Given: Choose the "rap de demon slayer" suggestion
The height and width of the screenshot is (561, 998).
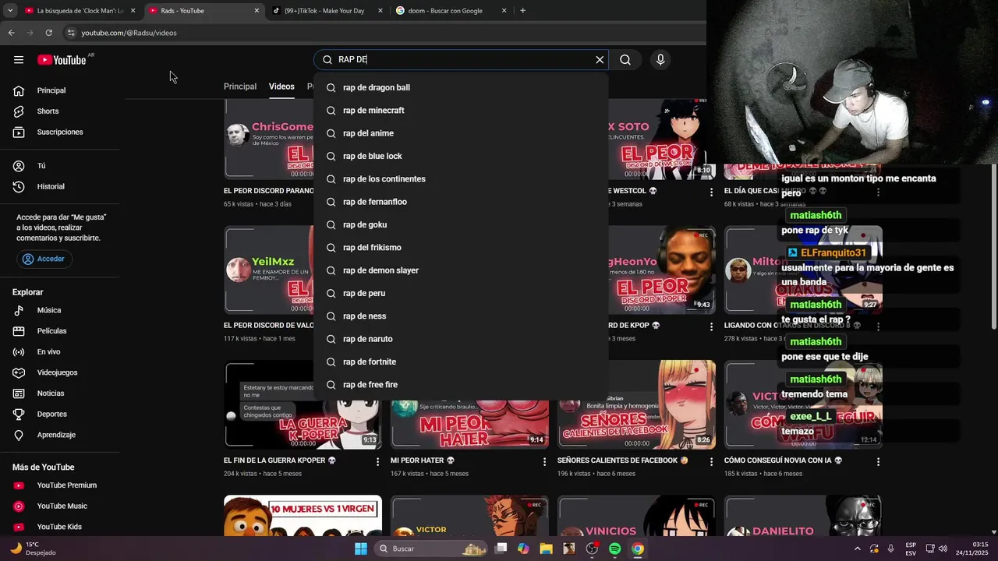Looking at the screenshot, I should tap(461, 270).
